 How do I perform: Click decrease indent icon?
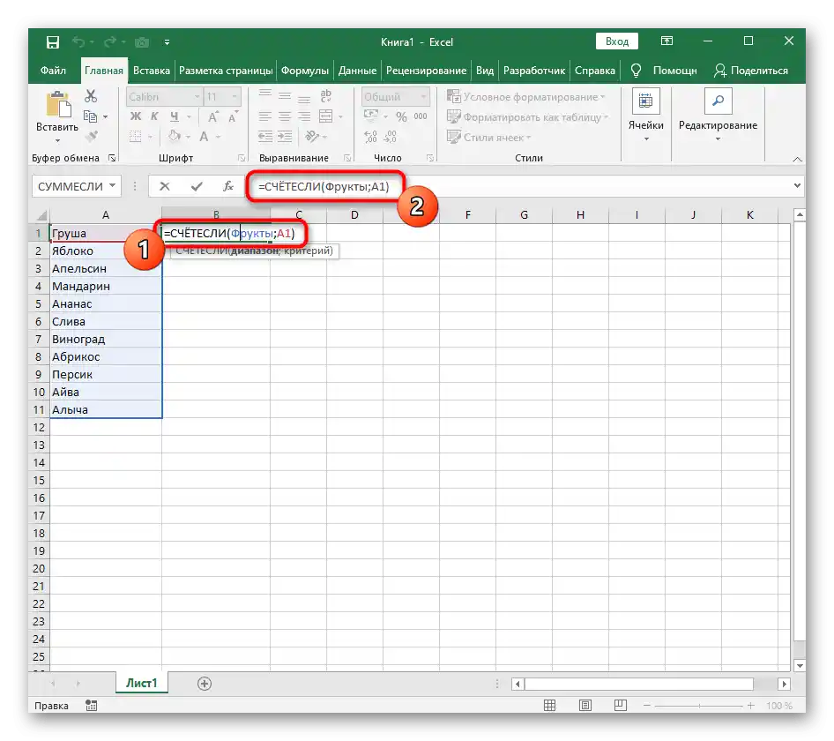(x=264, y=137)
